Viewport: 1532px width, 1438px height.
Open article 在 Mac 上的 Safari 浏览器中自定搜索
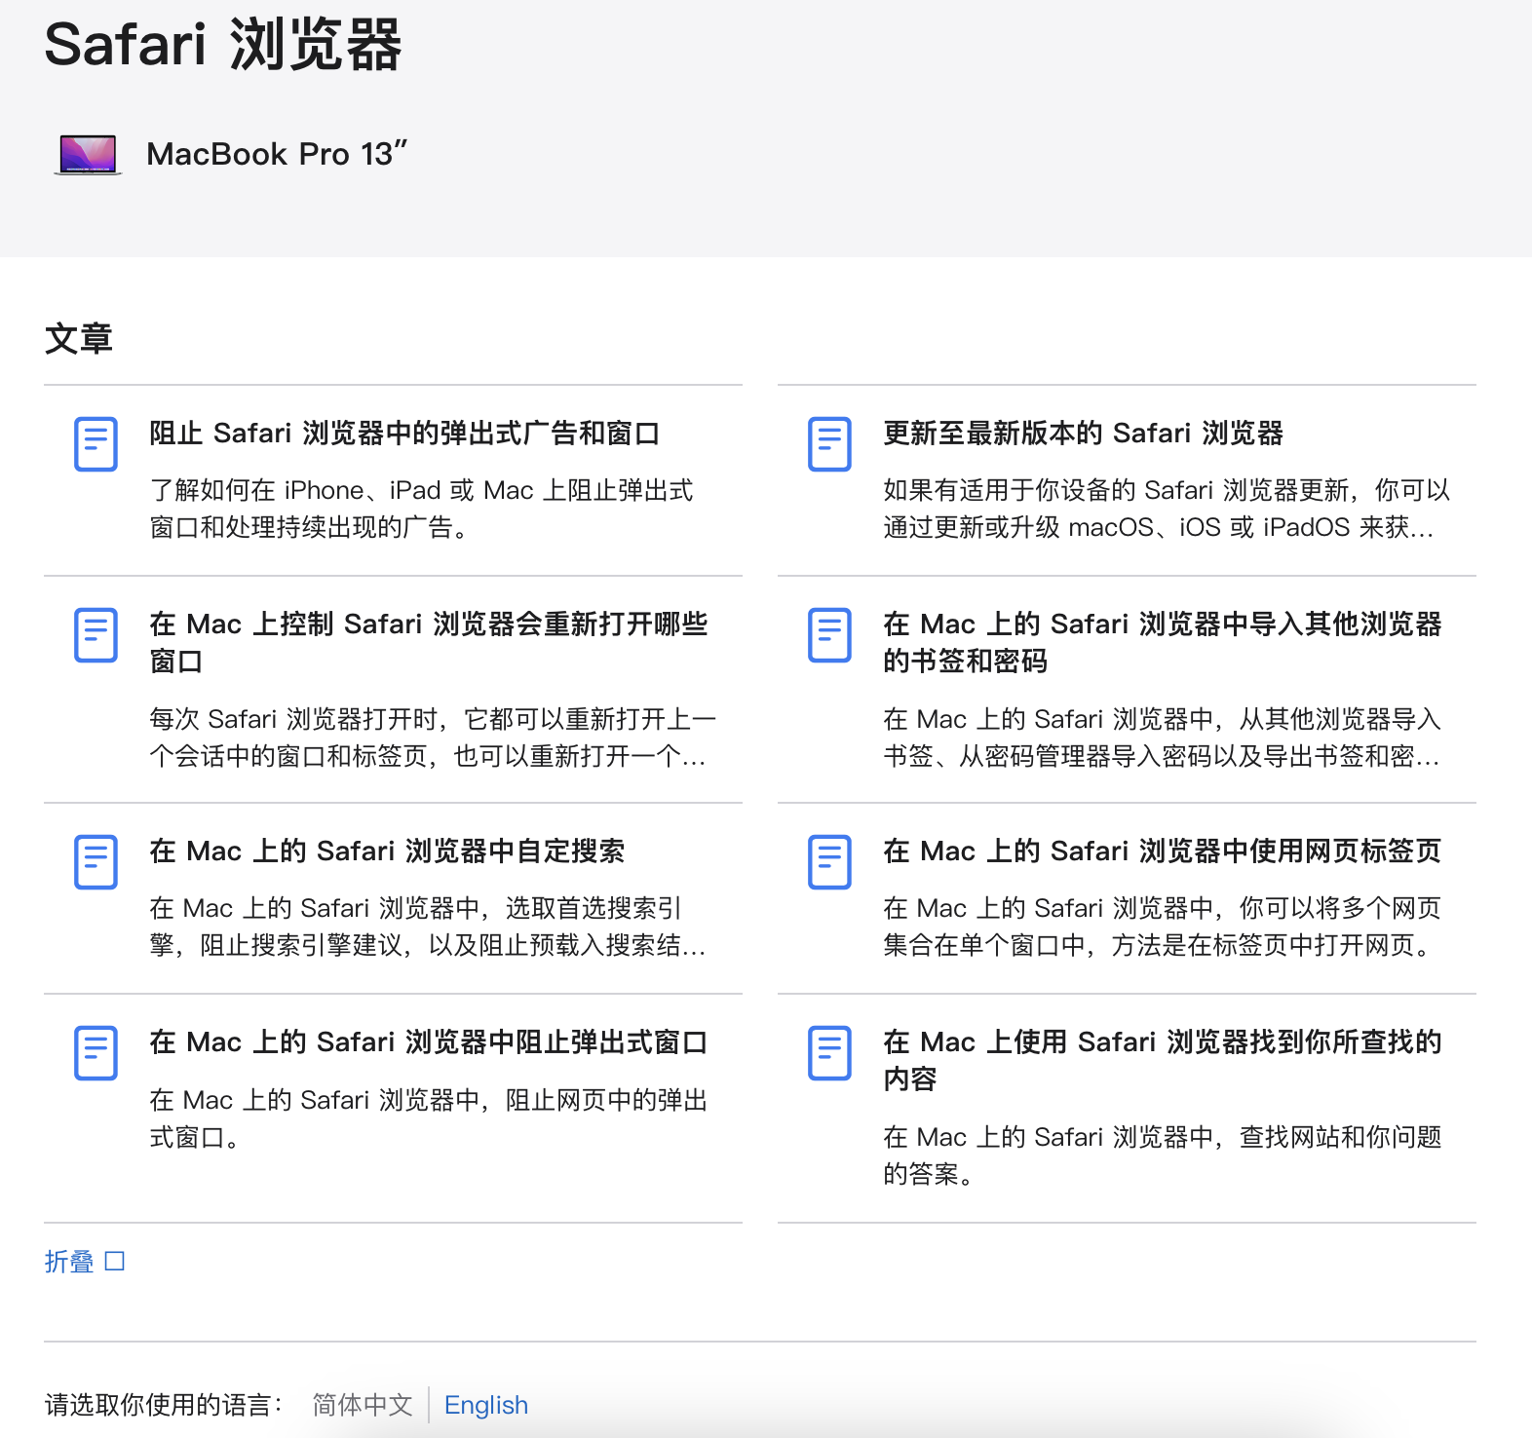[x=387, y=851]
